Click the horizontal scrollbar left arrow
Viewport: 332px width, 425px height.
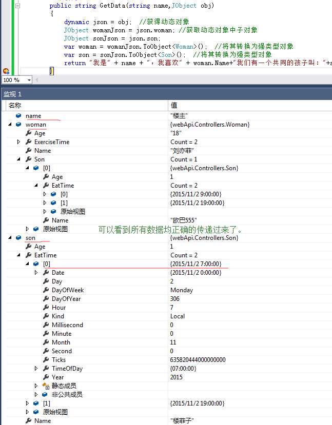click(36, 79)
